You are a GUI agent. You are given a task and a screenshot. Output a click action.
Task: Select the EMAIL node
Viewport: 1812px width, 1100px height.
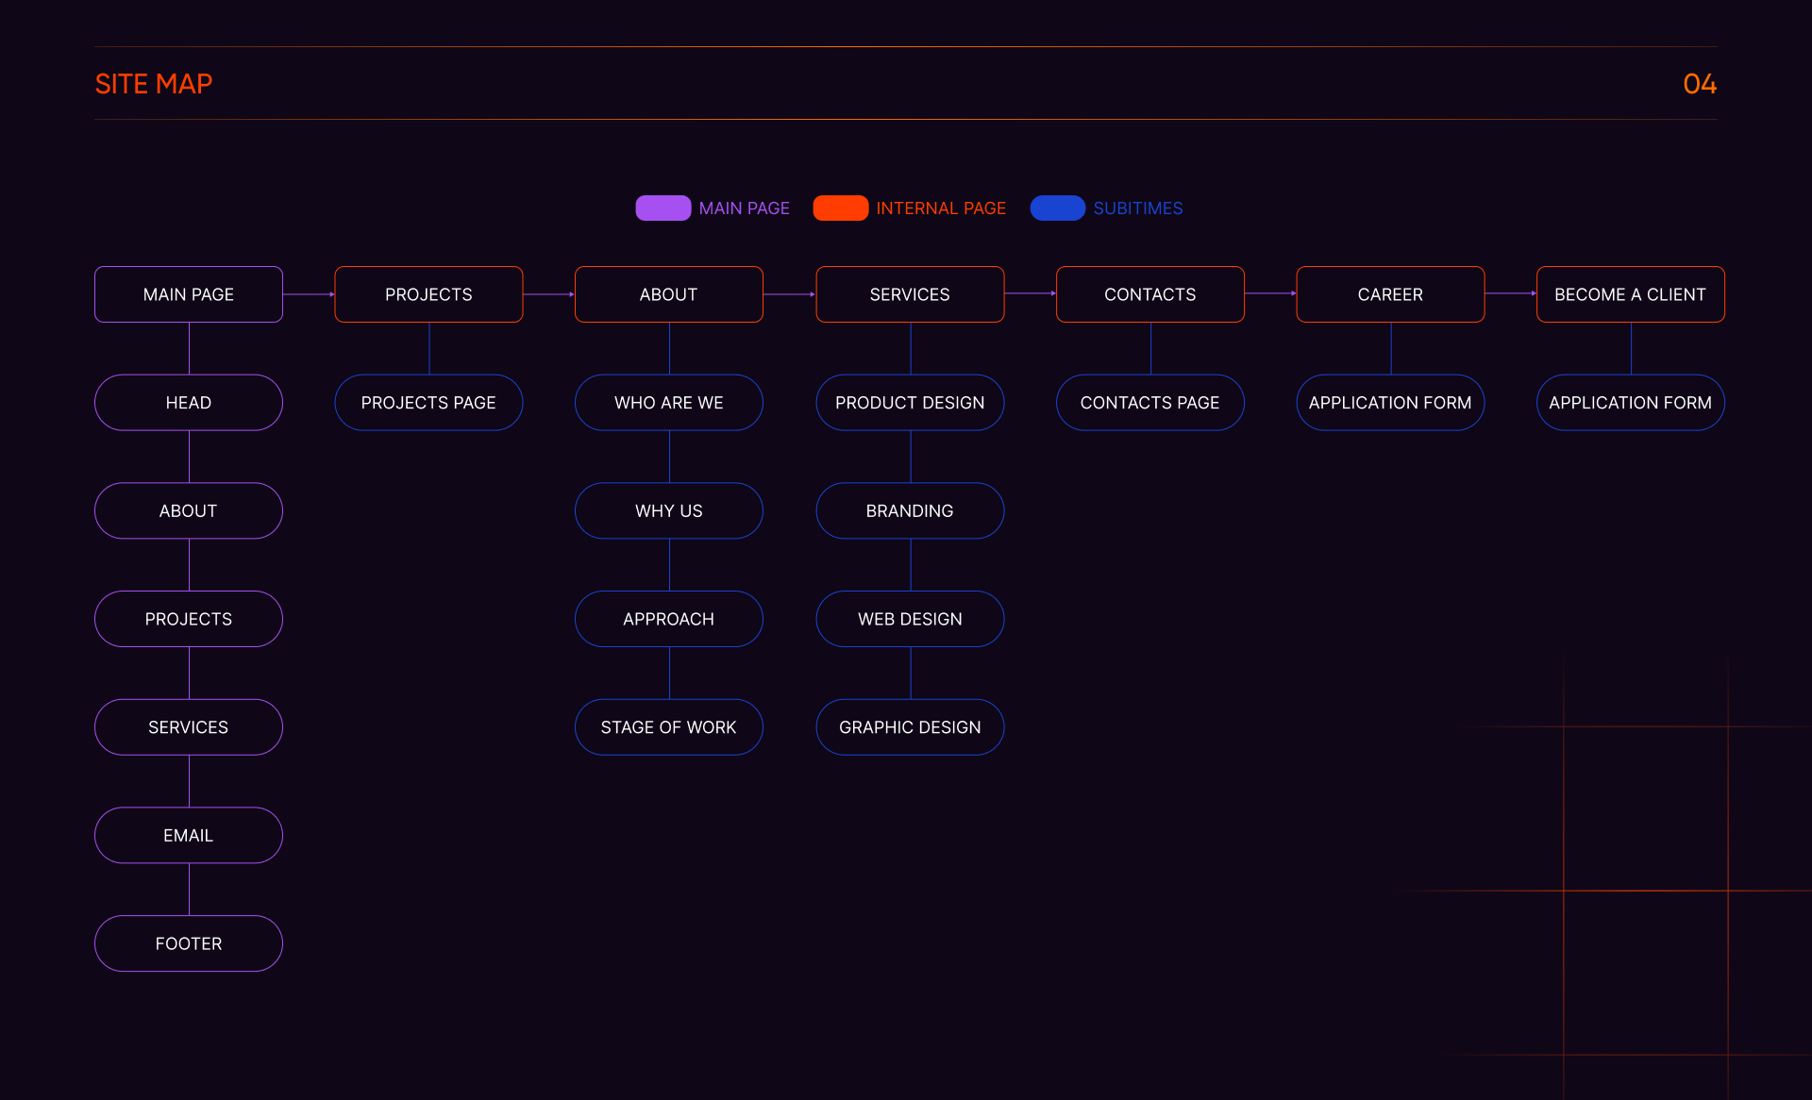189,835
